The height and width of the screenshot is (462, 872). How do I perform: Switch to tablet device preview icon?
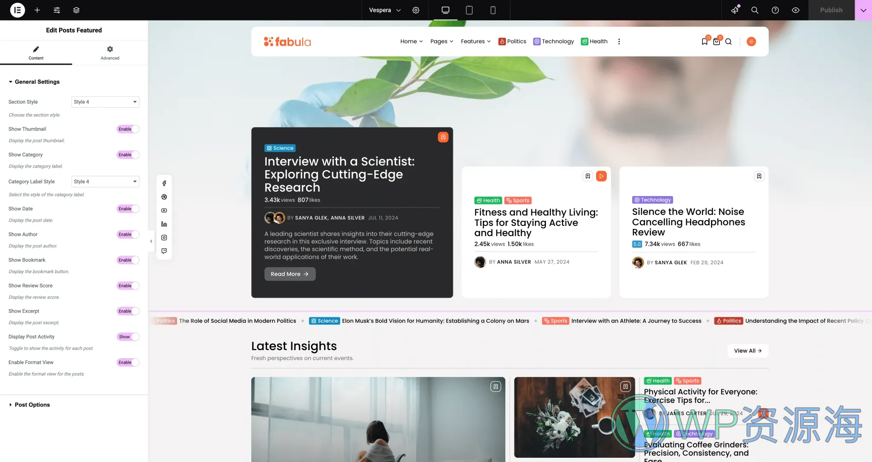tap(469, 10)
